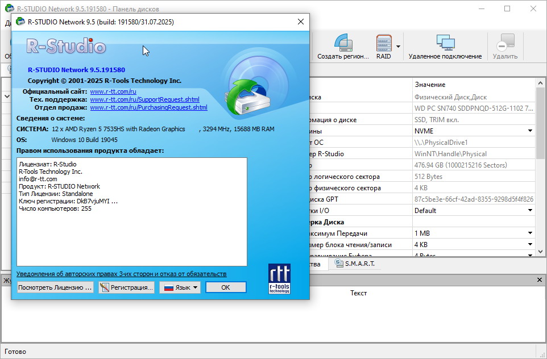Screen dimensions: 547x359
Task: Click the line Число компьютеров: 255
Action: (x=55, y=209)
